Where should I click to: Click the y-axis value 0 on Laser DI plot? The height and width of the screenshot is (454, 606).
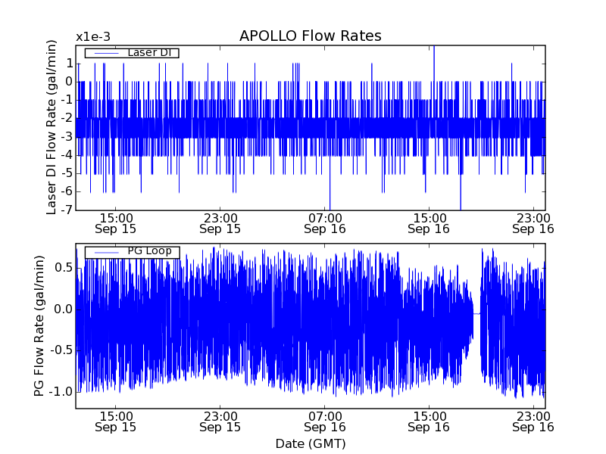[69, 82]
